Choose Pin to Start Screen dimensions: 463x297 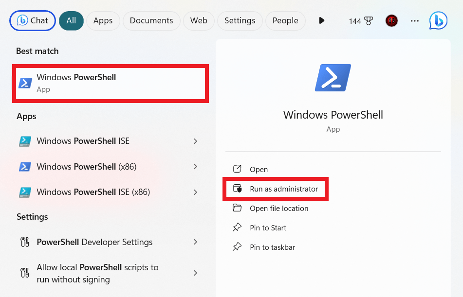(268, 228)
